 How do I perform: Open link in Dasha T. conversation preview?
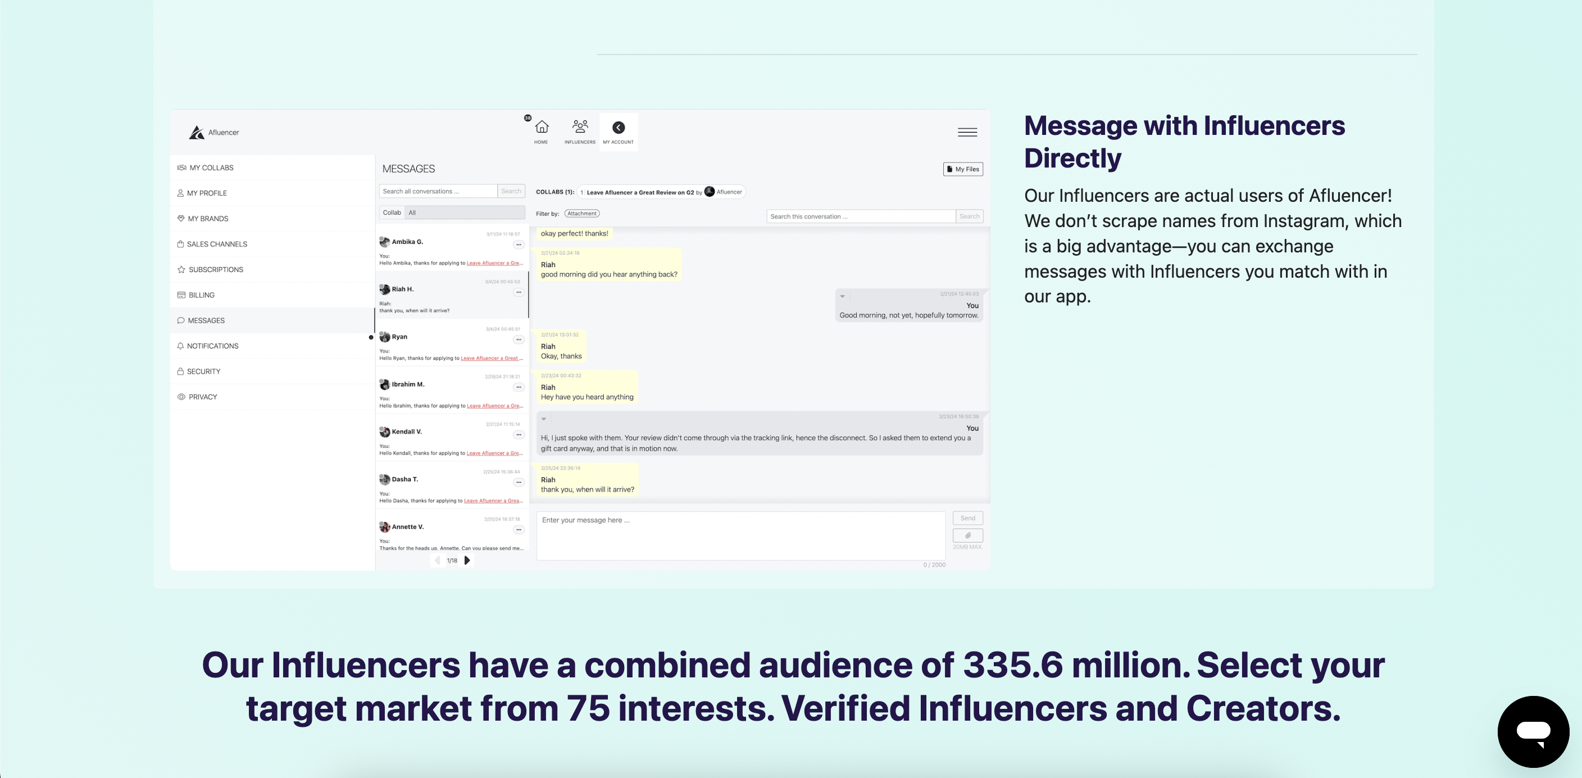[493, 501]
